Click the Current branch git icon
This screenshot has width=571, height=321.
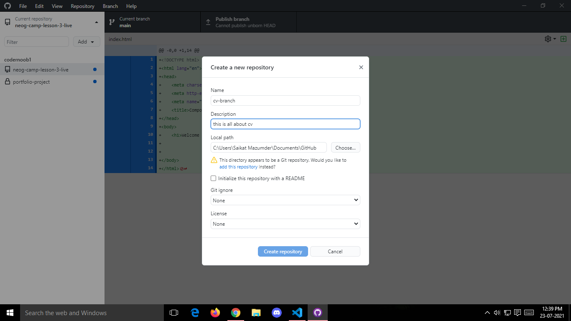[112, 22]
